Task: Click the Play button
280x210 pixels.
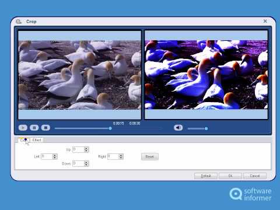Action: tap(23, 128)
